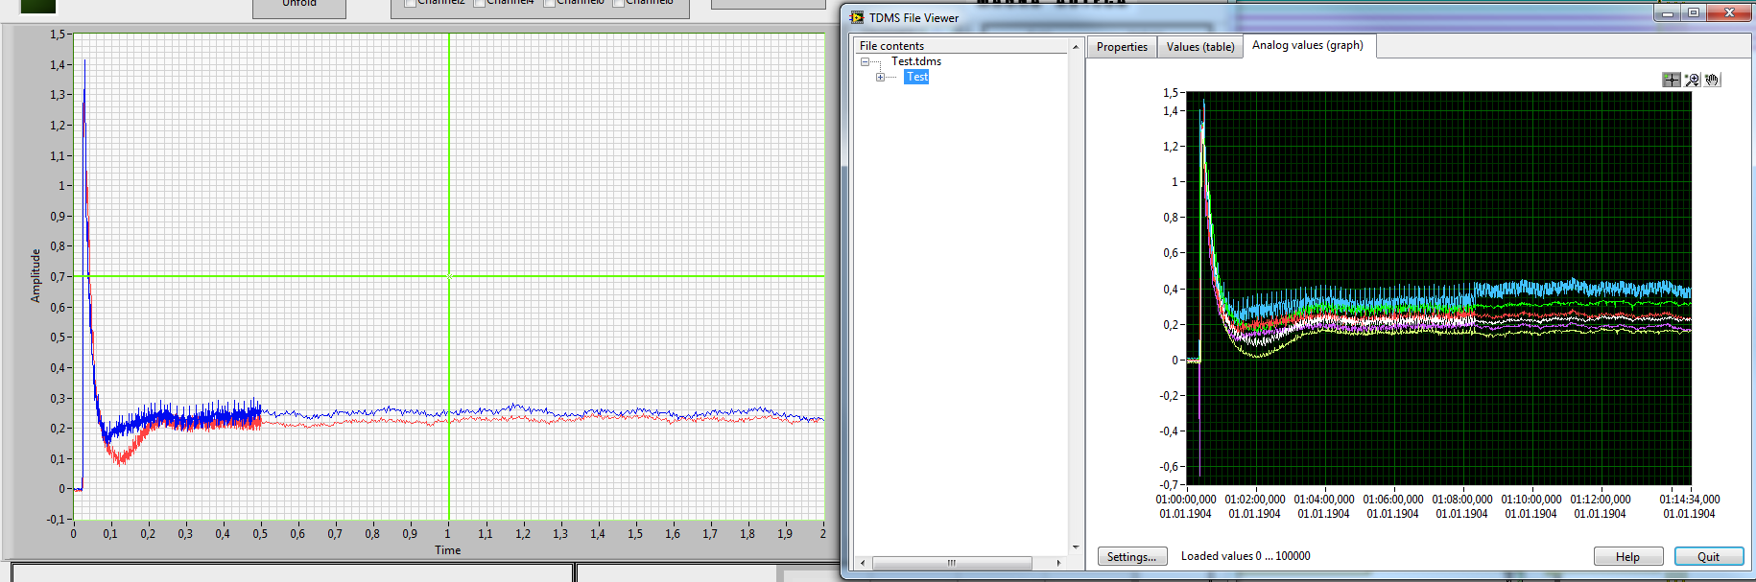1756x582 pixels.
Task: Minimize the TDMS File Viewer window
Action: (x=1668, y=12)
